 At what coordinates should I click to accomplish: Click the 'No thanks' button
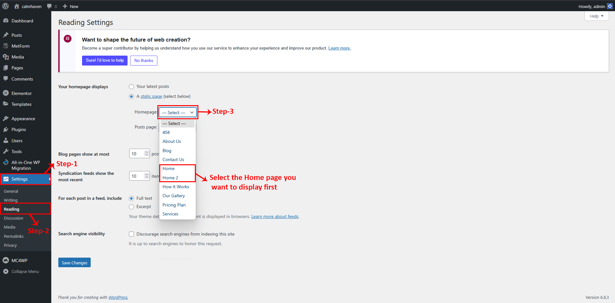pos(144,60)
